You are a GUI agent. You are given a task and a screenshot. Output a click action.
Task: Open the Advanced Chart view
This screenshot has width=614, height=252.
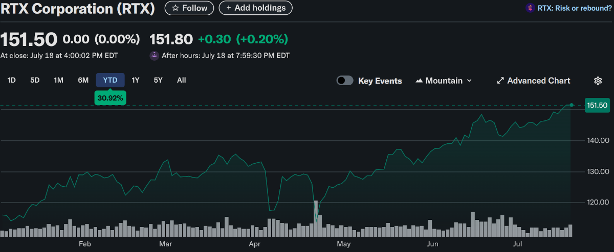534,81
